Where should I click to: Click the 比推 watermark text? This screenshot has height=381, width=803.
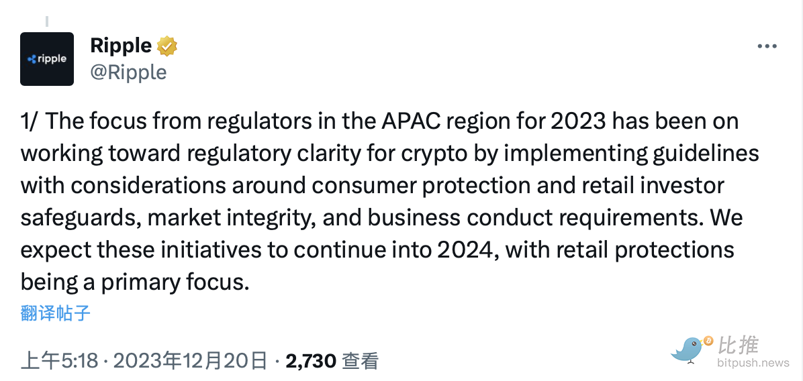point(737,345)
